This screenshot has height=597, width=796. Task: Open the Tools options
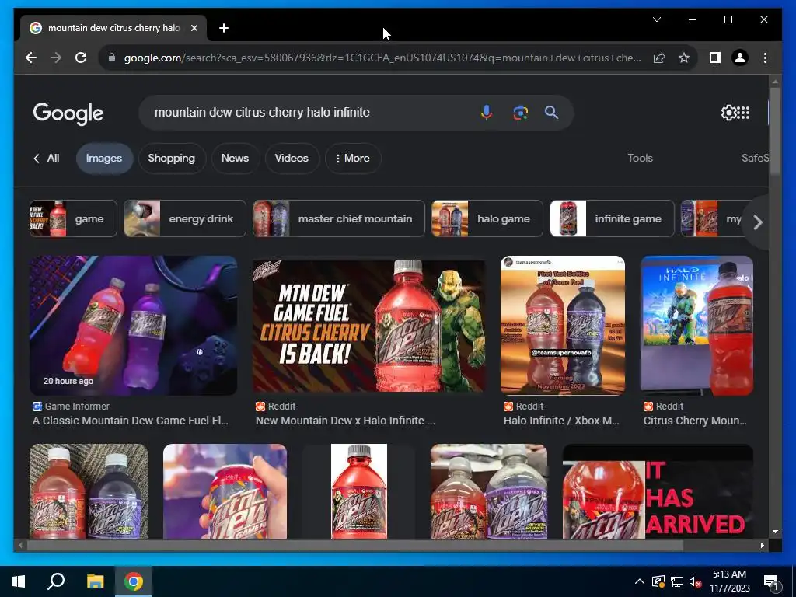pyautogui.click(x=641, y=159)
